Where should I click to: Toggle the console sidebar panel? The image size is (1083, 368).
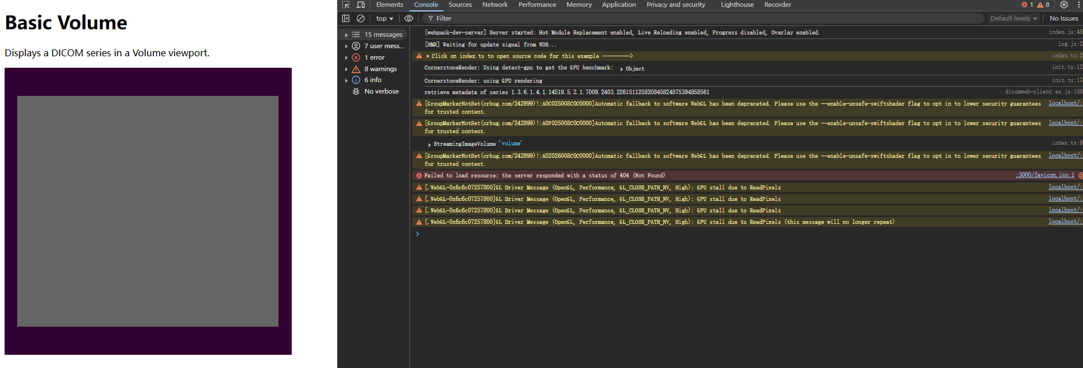[x=346, y=18]
